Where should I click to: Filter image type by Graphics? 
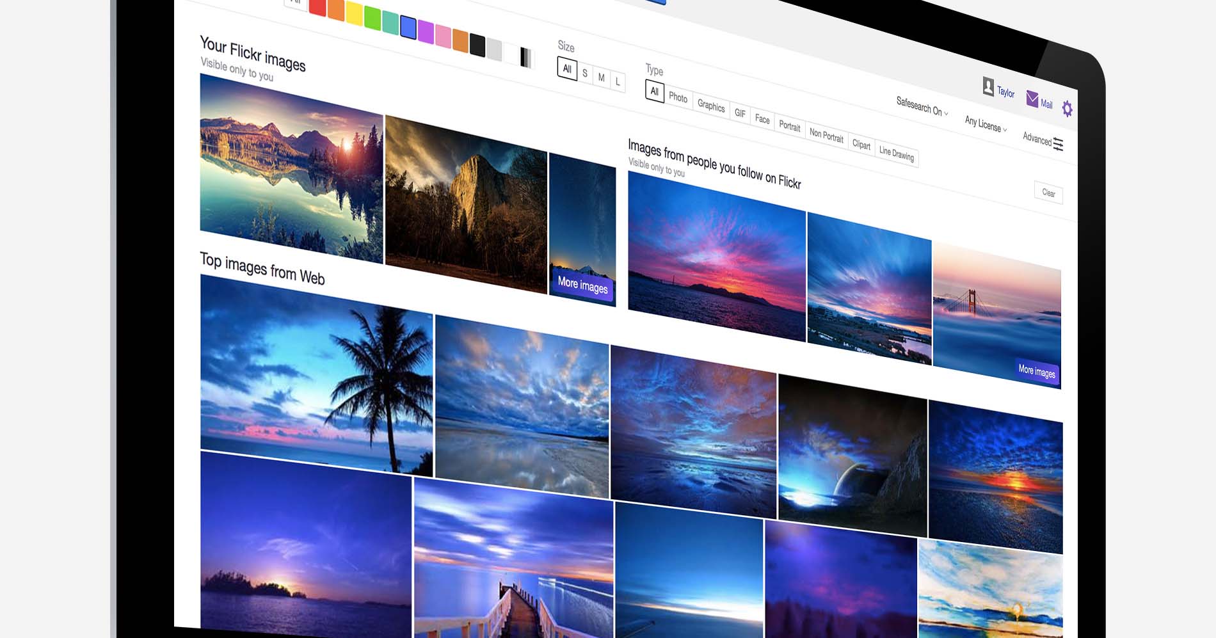tap(711, 106)
